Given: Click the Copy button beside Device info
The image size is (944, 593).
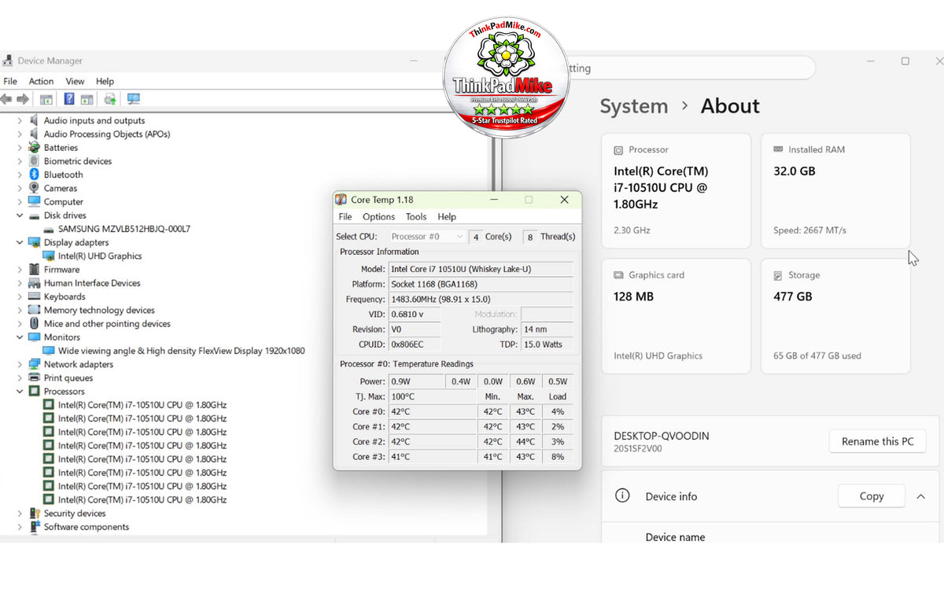Looking at the screenshot, I should pos(871,496).
